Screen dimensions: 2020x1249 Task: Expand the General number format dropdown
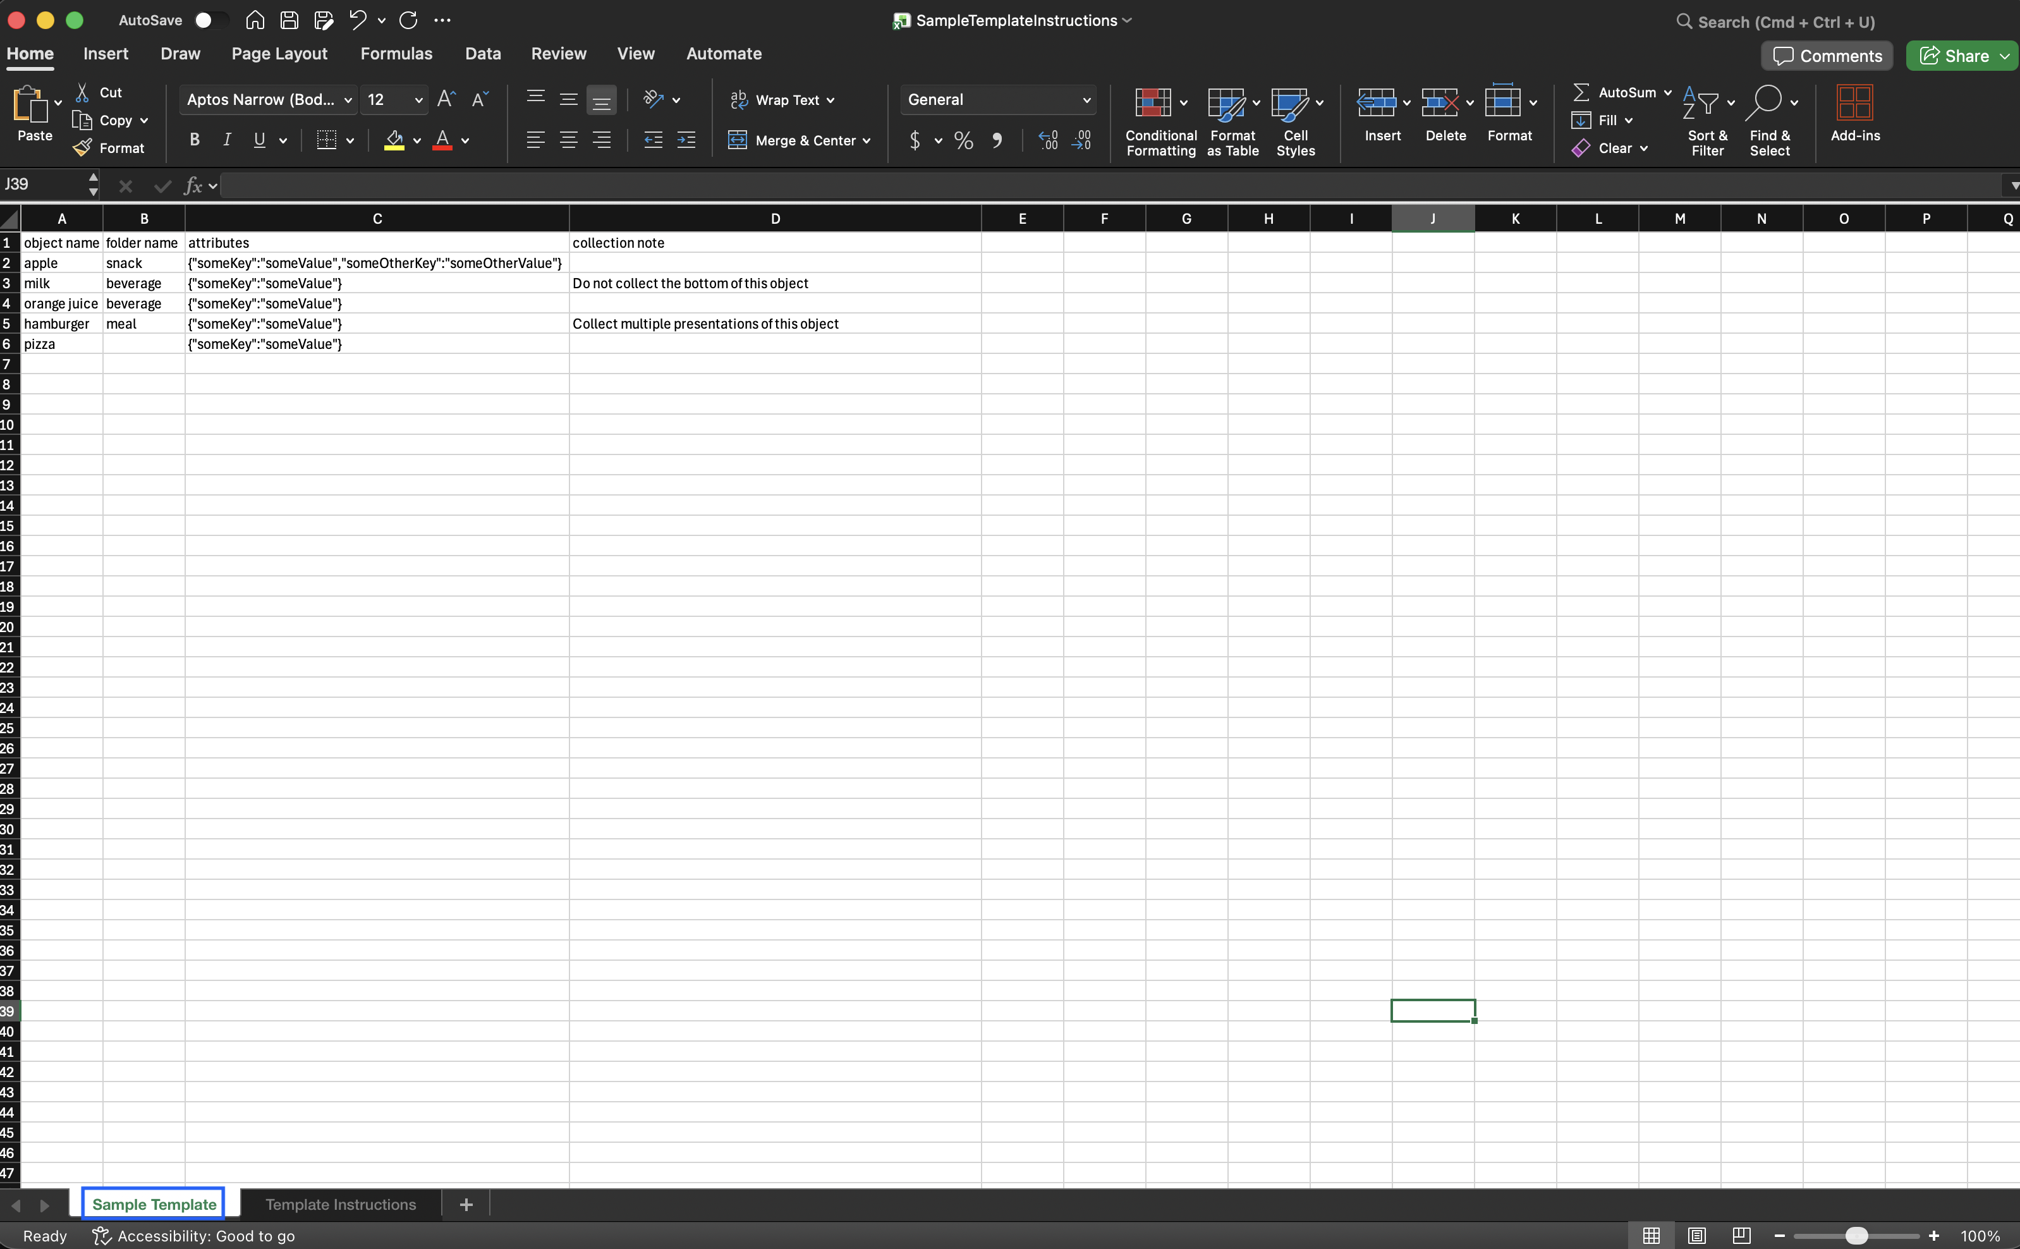(x=1086, y=100)
